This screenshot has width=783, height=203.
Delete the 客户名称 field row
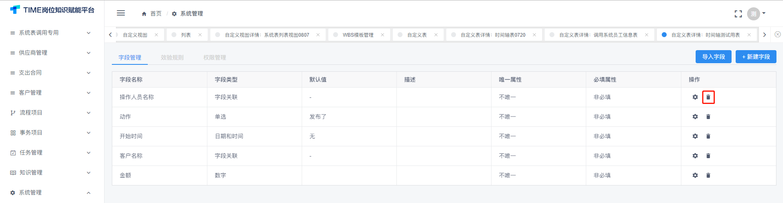[708, 156]
